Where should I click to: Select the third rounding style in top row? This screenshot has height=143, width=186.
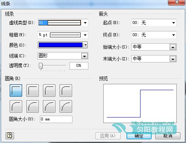[49, 91]
